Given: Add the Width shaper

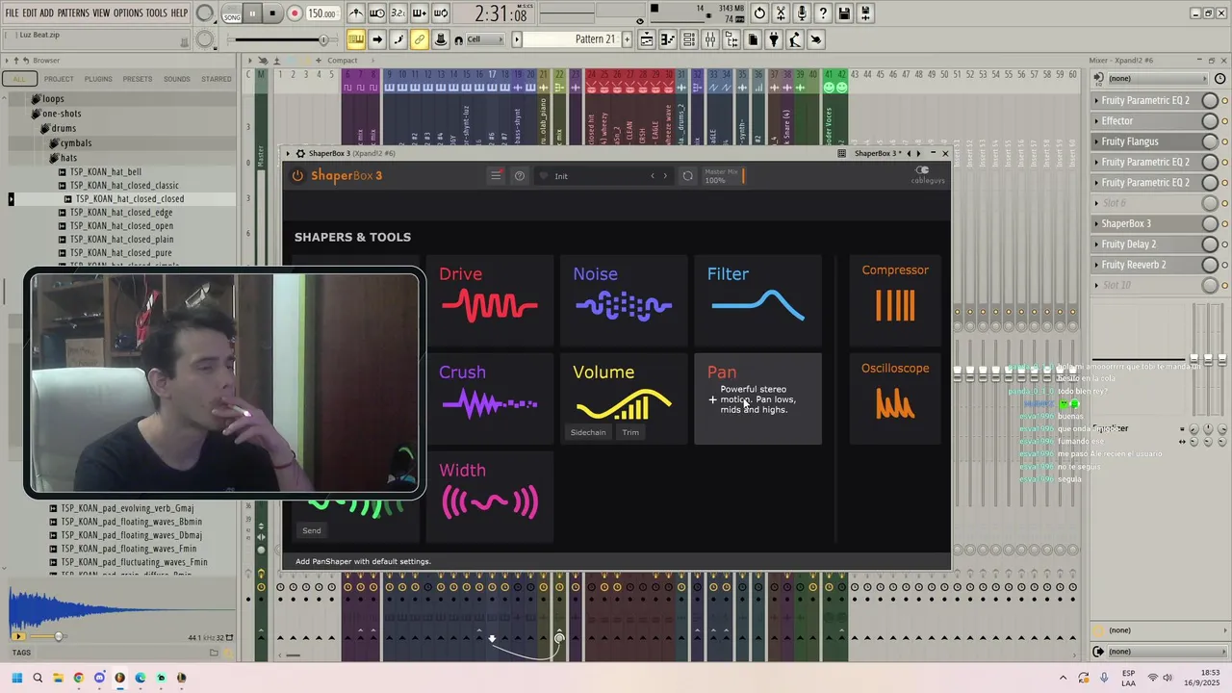Looking at the screenshot, I should coord(490,497).
